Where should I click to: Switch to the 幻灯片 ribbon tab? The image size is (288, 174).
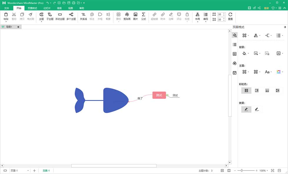47,8
